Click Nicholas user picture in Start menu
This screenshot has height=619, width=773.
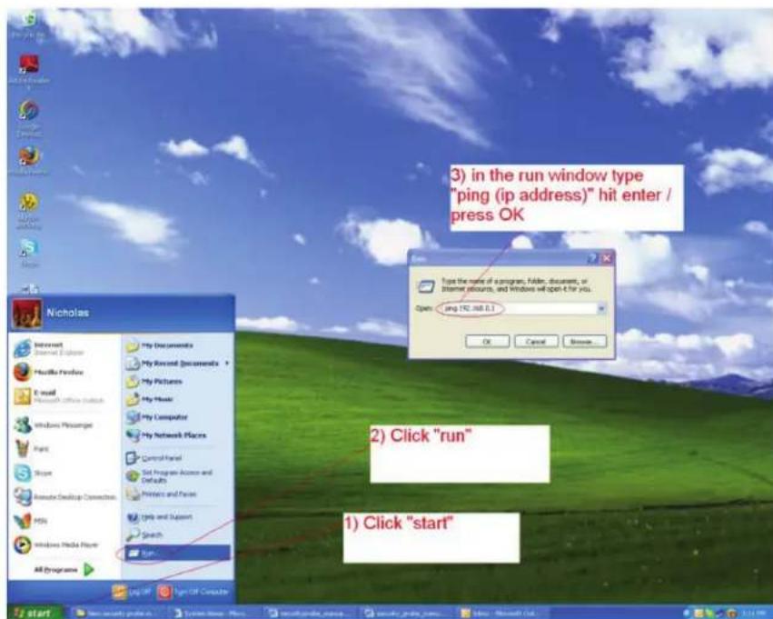point(27,314)
